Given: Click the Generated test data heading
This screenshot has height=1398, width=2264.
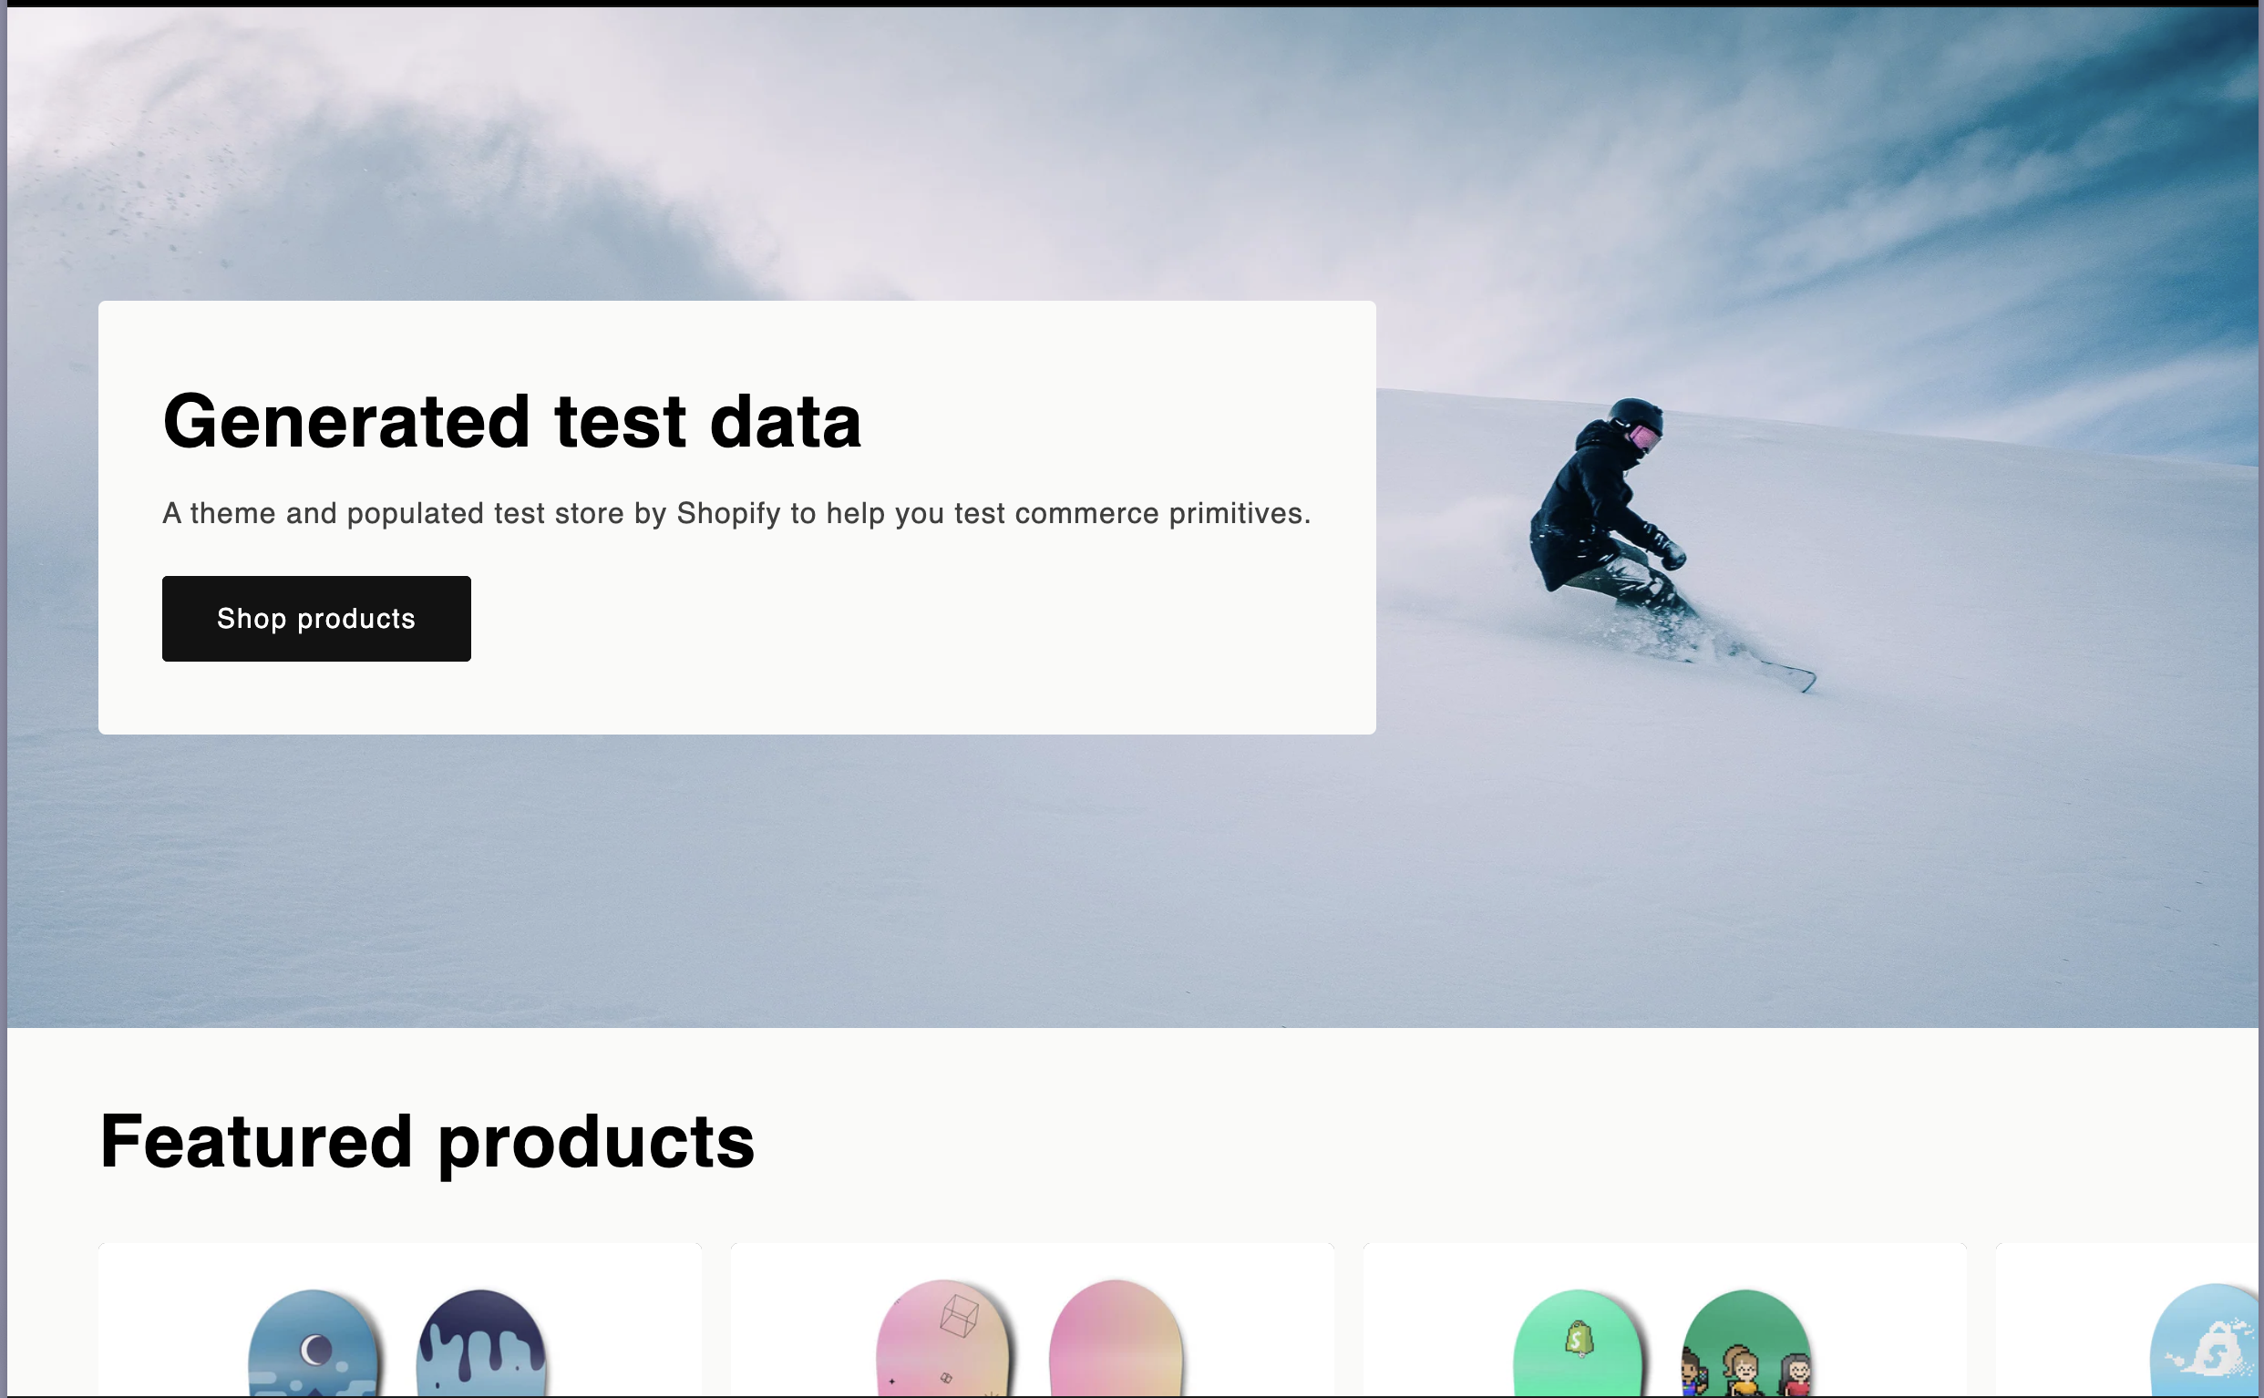Looking at the screenshot, I should [x=512, y=421].
